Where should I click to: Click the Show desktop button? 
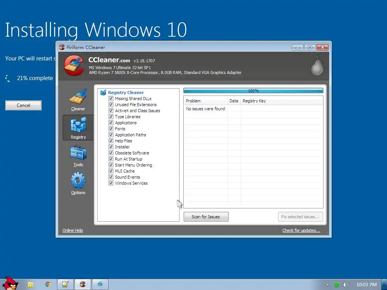pyautogui.click(x=384, y=284)
